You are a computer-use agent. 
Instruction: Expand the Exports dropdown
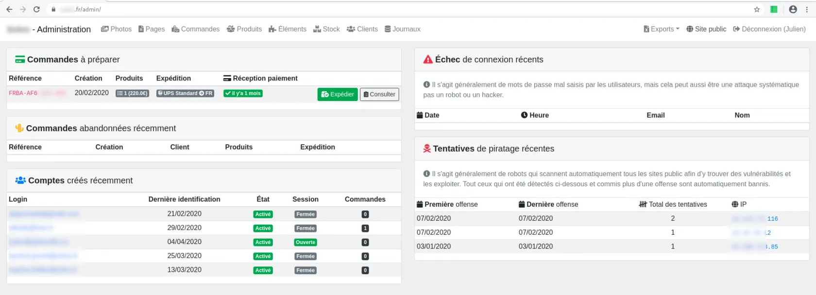pos(662,29)
